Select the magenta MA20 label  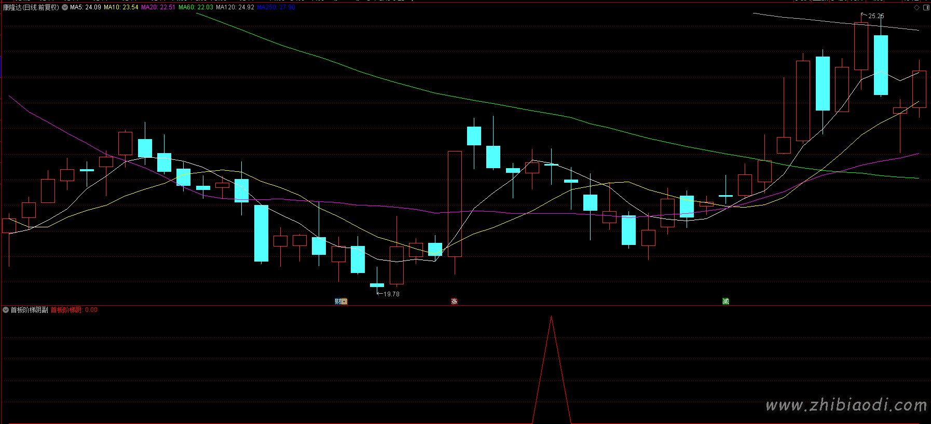158,7
